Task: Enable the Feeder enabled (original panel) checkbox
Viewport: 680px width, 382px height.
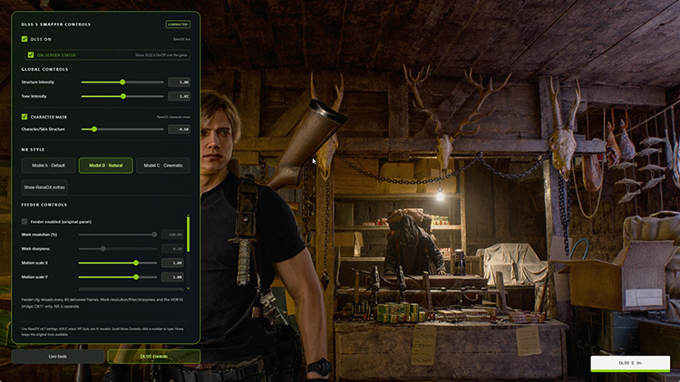Action: [x=24, y=222]
